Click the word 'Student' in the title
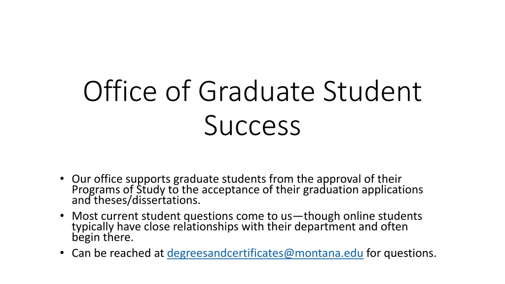Viewport: 505px width, 284px height. (372, 91)
